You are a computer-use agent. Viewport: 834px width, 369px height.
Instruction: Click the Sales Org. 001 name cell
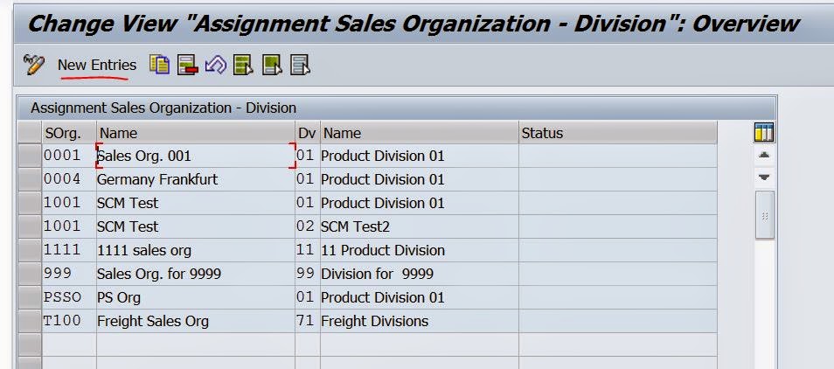(194, 156)
